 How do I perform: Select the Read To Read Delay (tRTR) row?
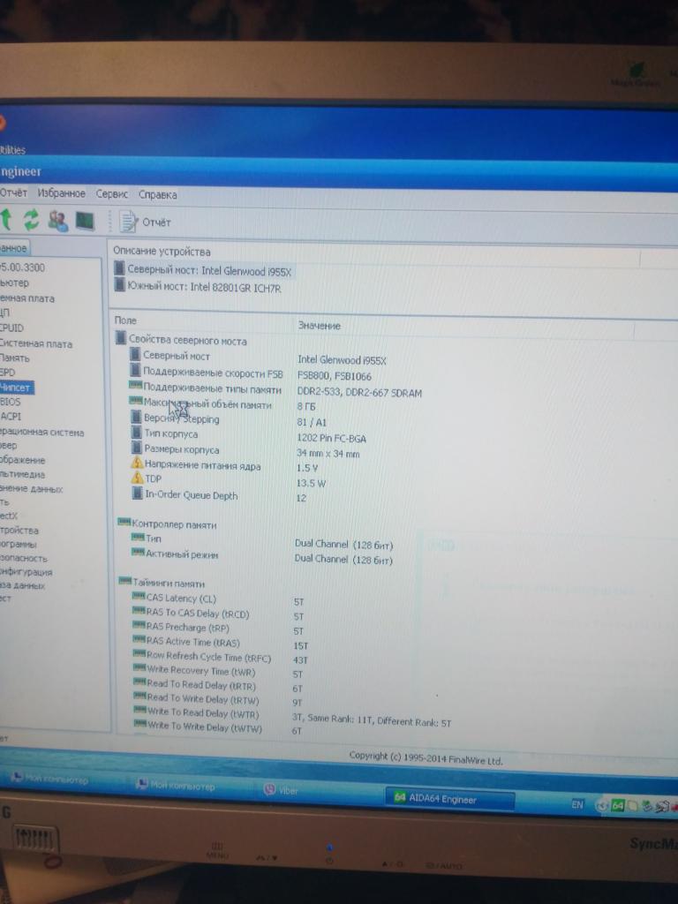(x=219, y=686)
